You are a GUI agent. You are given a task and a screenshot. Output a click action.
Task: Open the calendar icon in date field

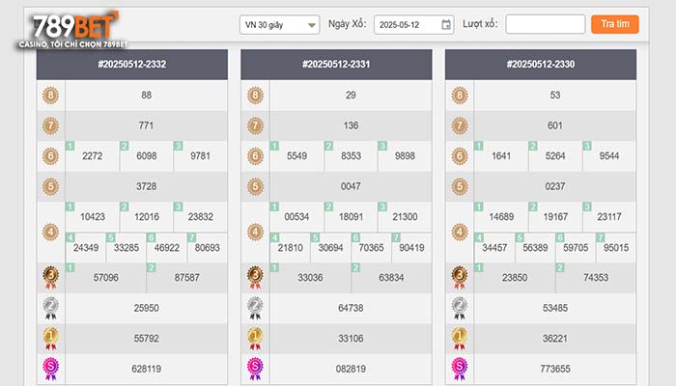[446, 24]
